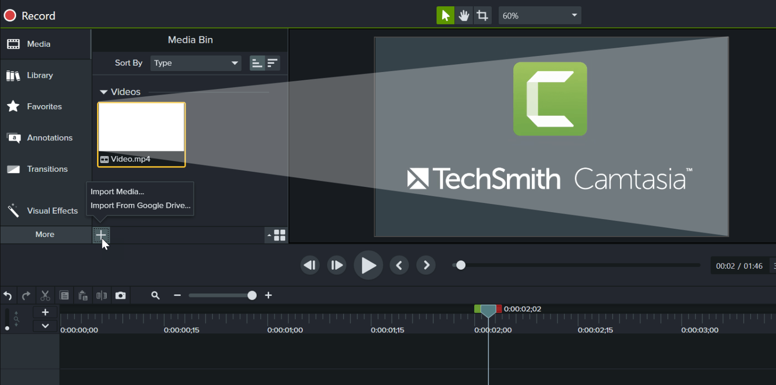This screenshot has height=385, width=776.
Task: Switch to the Transitions tab
Action: [45, 169]
